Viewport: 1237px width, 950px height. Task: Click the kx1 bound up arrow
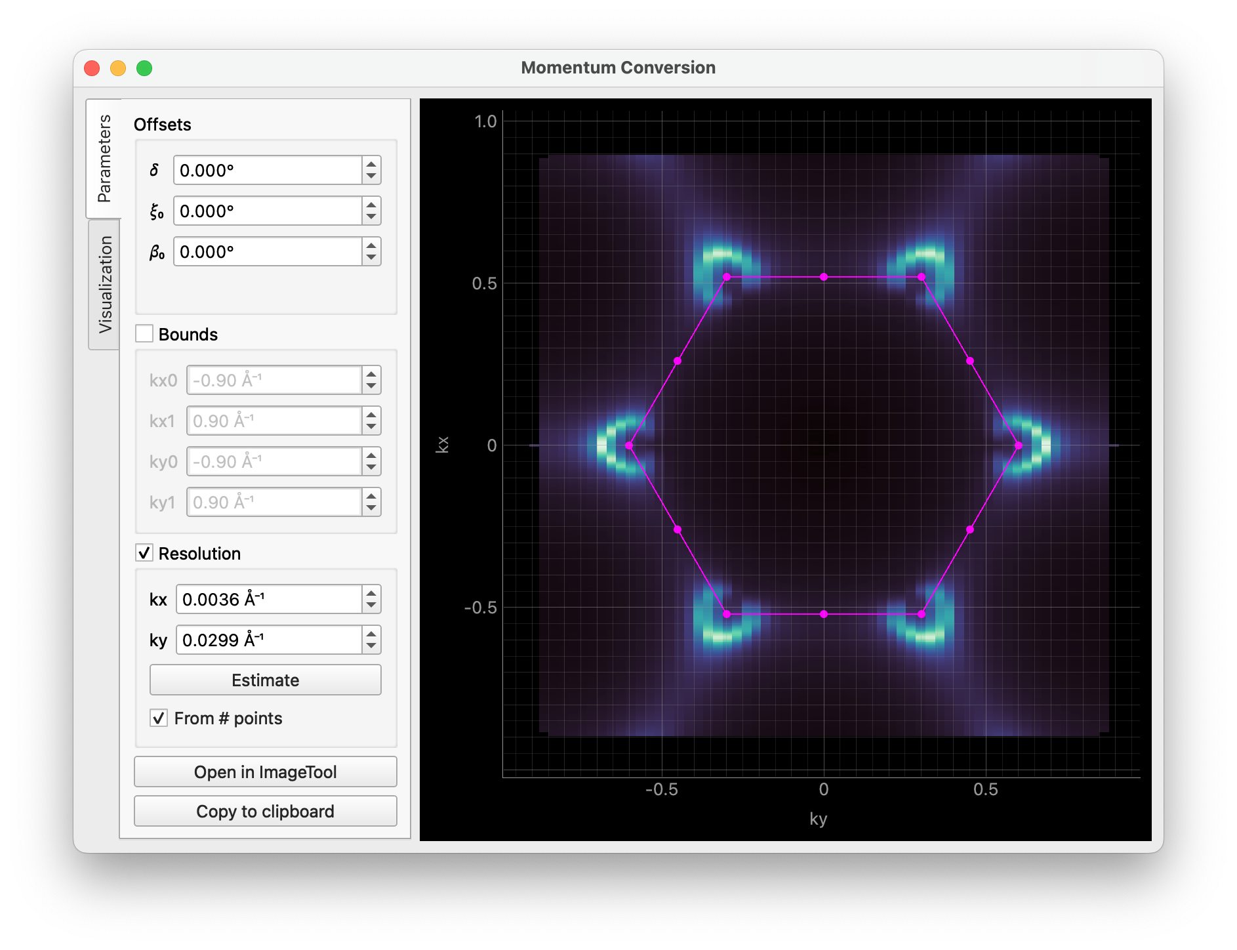[371, 416]
